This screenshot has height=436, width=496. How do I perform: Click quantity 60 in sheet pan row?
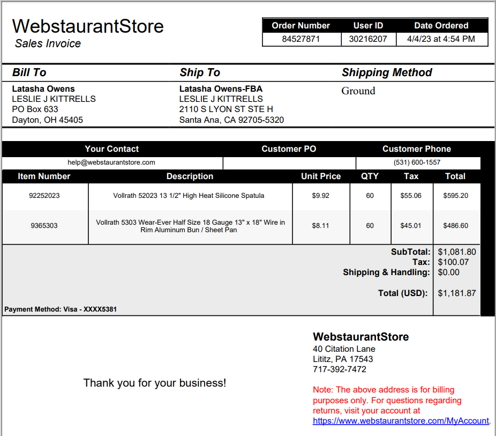coord(370,226)
